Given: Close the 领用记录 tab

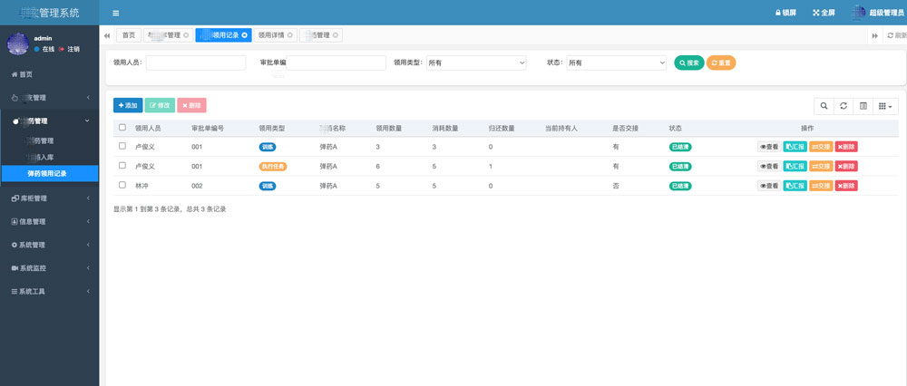Looking at the screenshot, I should click(x=245, y=35).
